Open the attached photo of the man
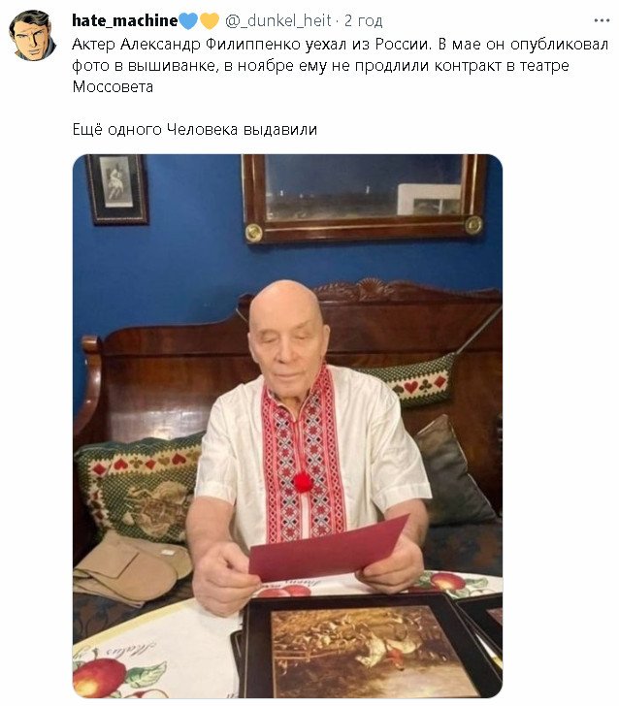Viewport: 619px width, 706px height. tap(287, 426)
